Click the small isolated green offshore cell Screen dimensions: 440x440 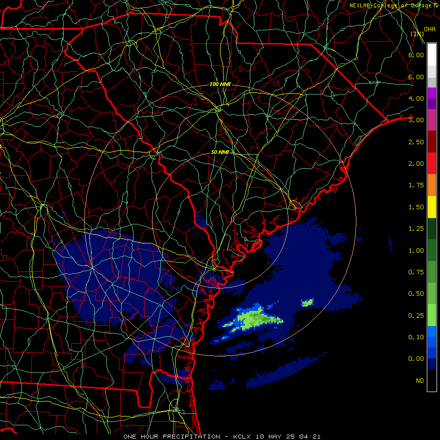click(308, 303)
